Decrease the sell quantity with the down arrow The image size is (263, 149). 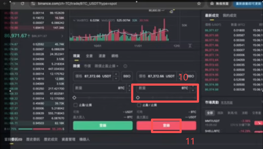pyautogui.click(x=193, y=90)
